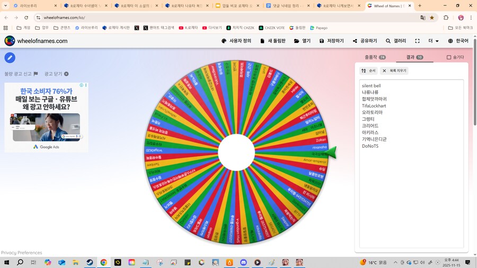Viewport: 477px width, 268px height.
Task: Select the 결과 results tab
Action: point(414,57)
